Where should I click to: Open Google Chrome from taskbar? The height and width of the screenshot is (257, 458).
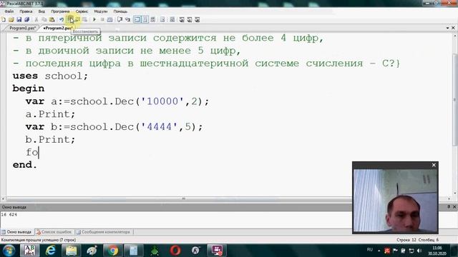pos(112,251)
